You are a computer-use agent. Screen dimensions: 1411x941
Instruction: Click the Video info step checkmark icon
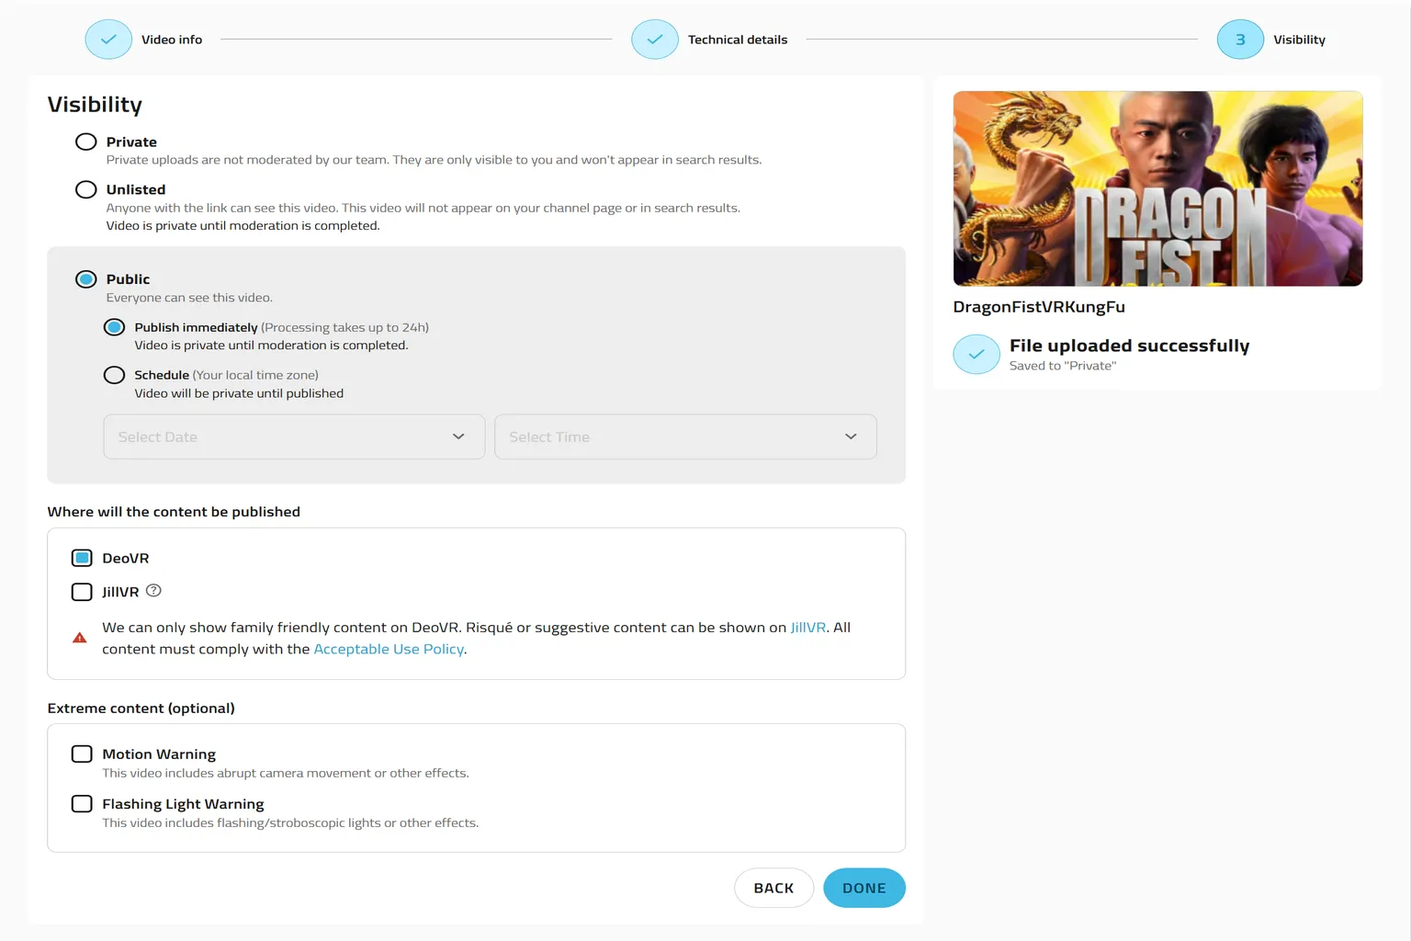(108, 40)
